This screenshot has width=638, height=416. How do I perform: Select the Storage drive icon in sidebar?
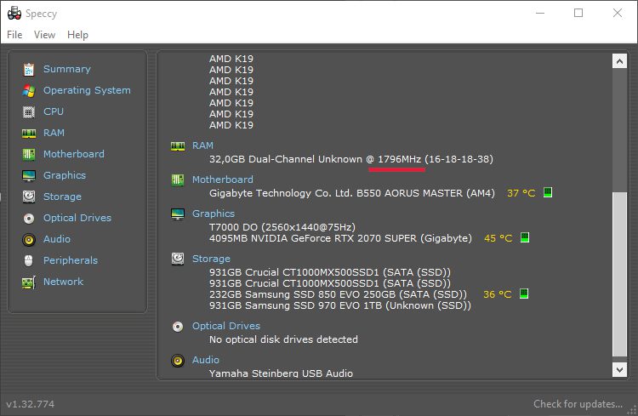tap(29, 197)
